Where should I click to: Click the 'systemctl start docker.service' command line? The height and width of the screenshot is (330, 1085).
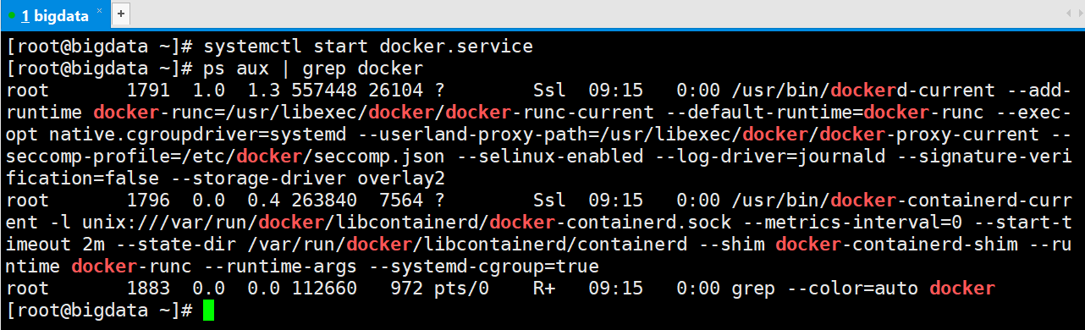click(x=368, y=47)
